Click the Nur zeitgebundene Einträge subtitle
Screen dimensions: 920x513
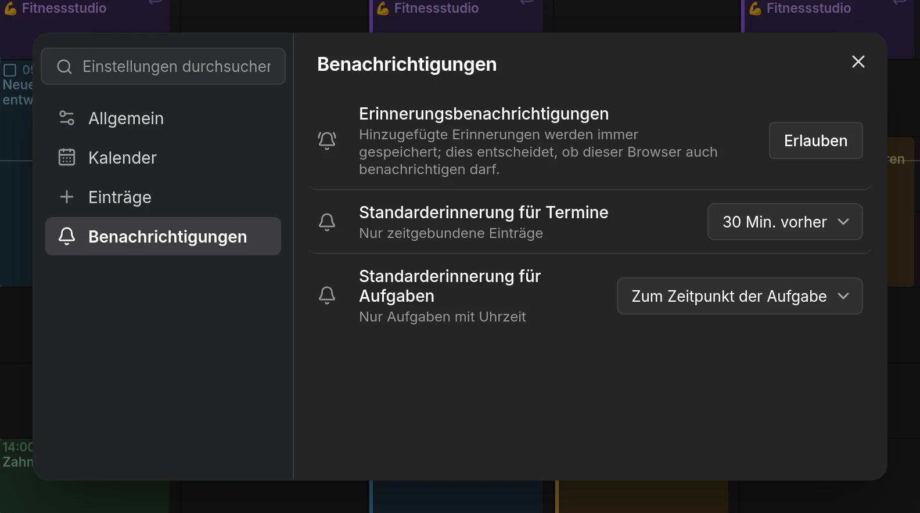pos(451,233)
